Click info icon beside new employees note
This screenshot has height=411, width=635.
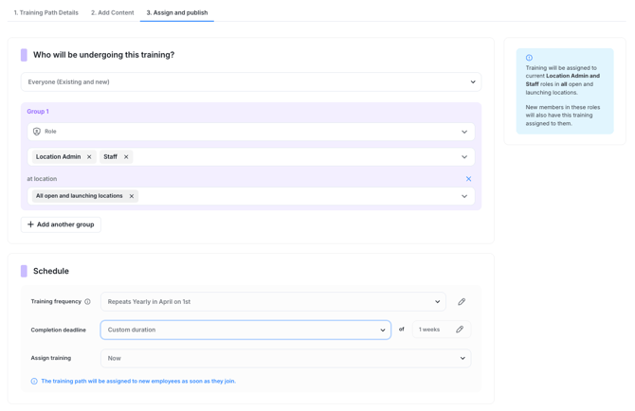click(34, 381)
